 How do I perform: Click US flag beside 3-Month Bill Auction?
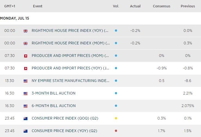pos(26,93)
